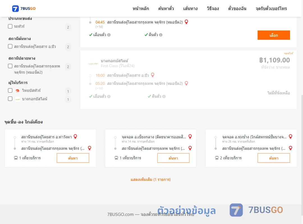Click price ฿1,109.00 of บางกอกบัสไลน์ trip
Screen dimensions: 303x224
pyautogui.click(x=274, y=60)
